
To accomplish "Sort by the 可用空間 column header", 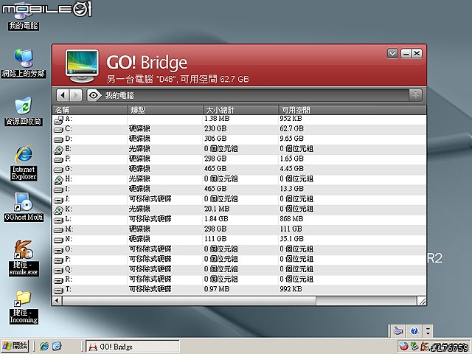I will coord(353,110).
